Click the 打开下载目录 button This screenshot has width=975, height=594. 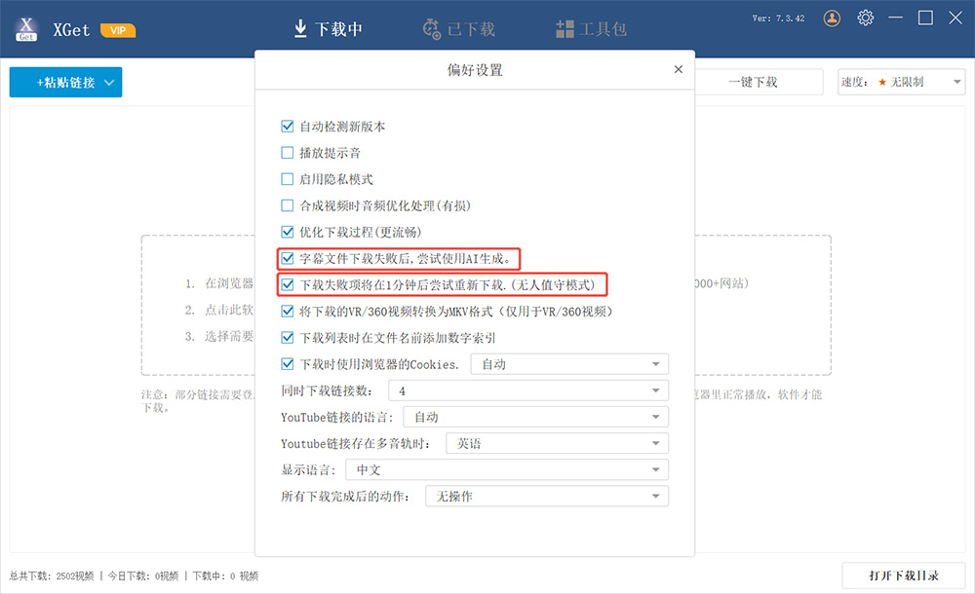point(903,575)
